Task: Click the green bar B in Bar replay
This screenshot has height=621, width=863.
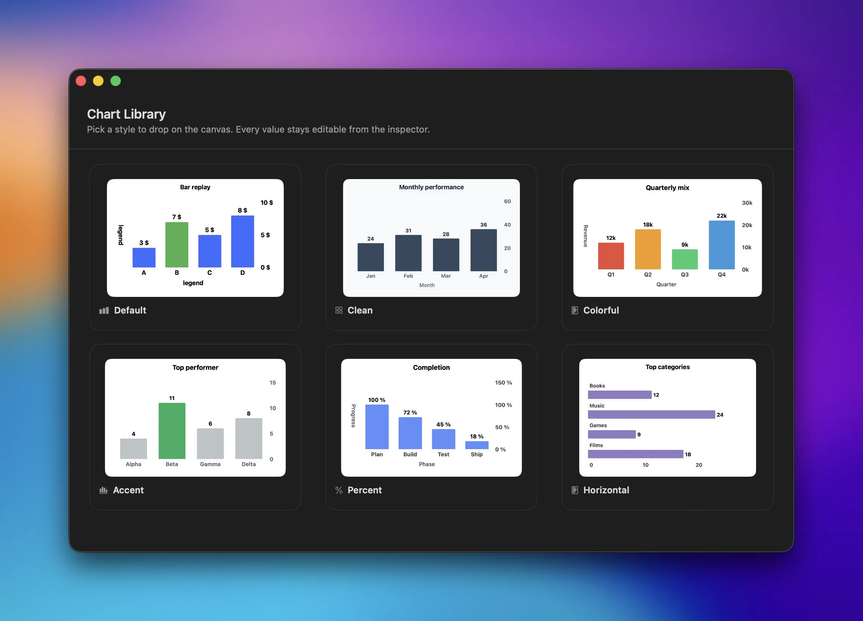Action: coord(176,245)
